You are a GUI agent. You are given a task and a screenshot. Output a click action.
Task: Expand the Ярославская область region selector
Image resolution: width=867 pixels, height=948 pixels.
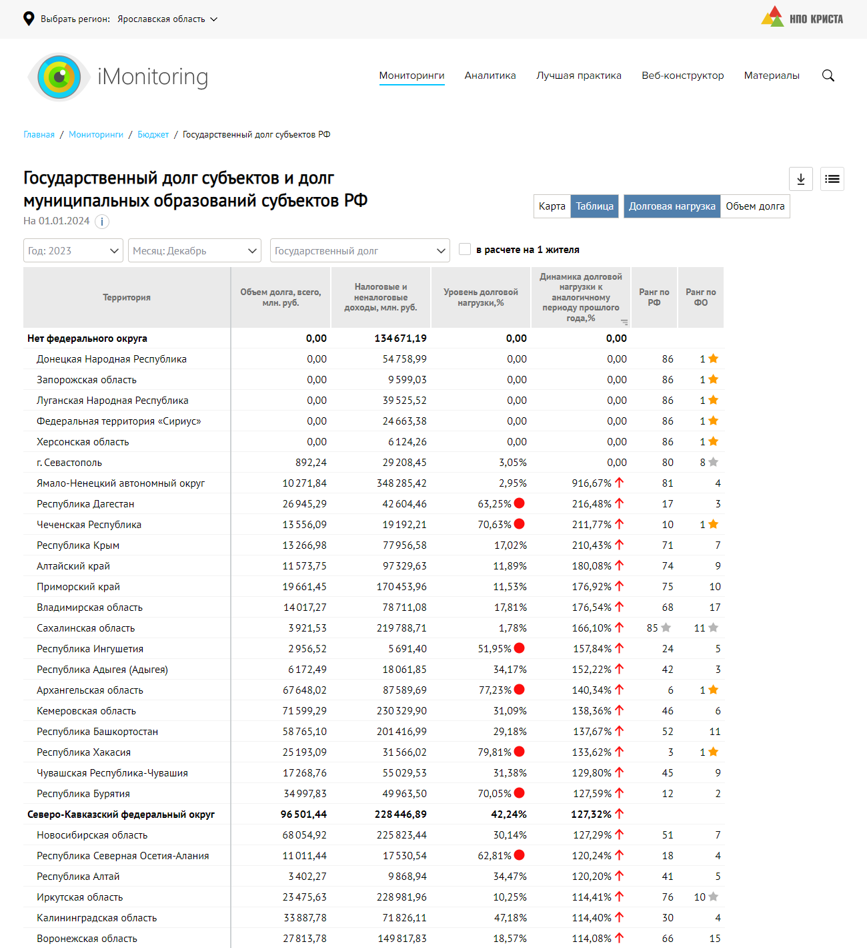(167, 19)
